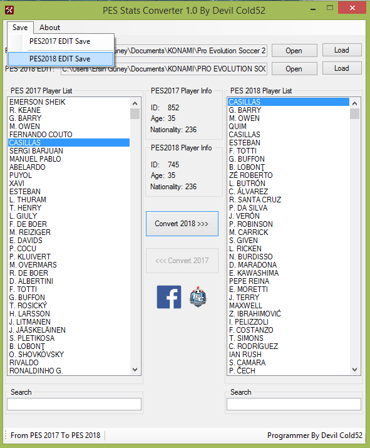
Task: Click PES 2017 list scroll up arrow
Action: [x=135, y=103]
